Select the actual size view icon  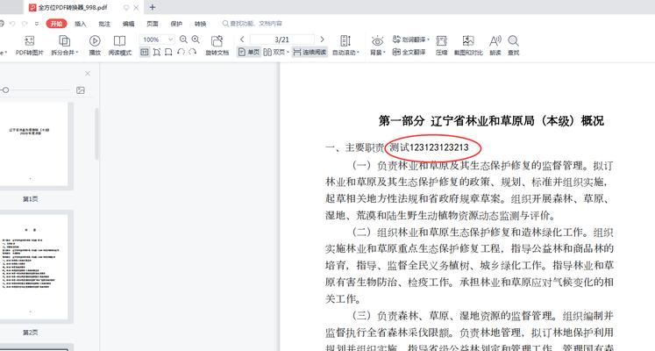point(145,53)
